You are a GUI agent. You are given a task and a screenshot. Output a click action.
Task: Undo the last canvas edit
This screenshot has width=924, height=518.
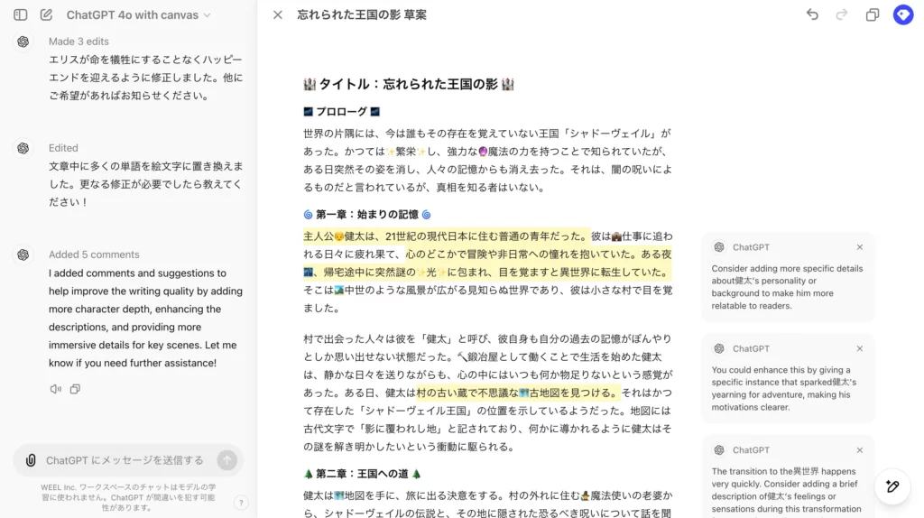(812, 15)
